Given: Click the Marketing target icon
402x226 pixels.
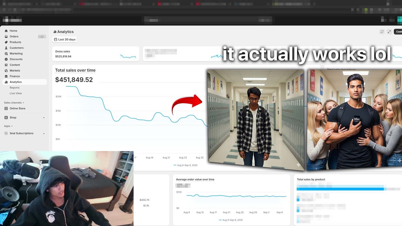Looking at the screenshot, I should point(6,53).
